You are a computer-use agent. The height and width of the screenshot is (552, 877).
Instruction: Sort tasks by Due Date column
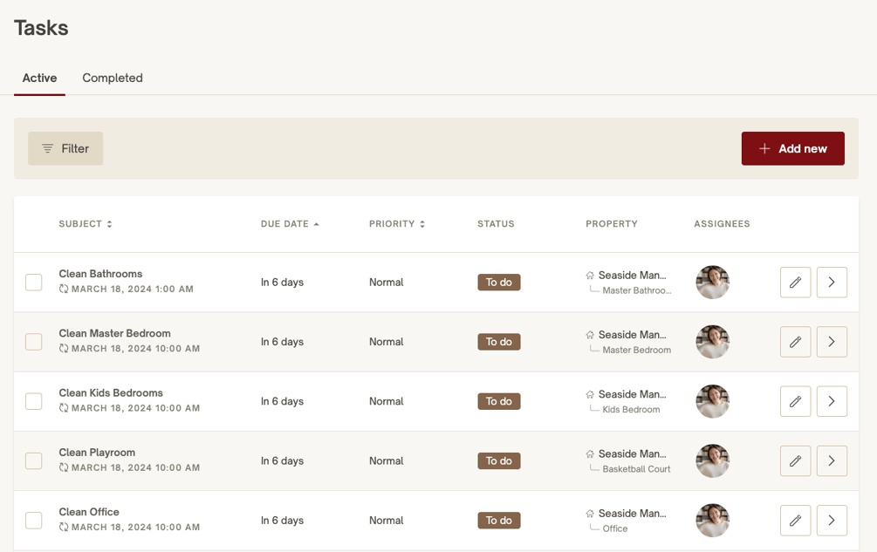click(x=289, y=224)
